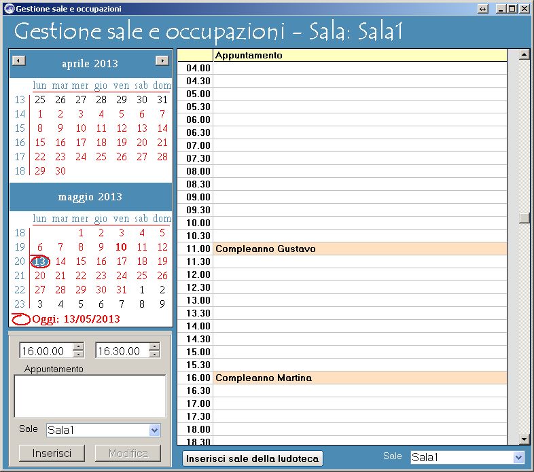The height and width of the screenshot is (472, 534).
Task: Open the bottom-right Sale room dropdown
Action: 518,457
